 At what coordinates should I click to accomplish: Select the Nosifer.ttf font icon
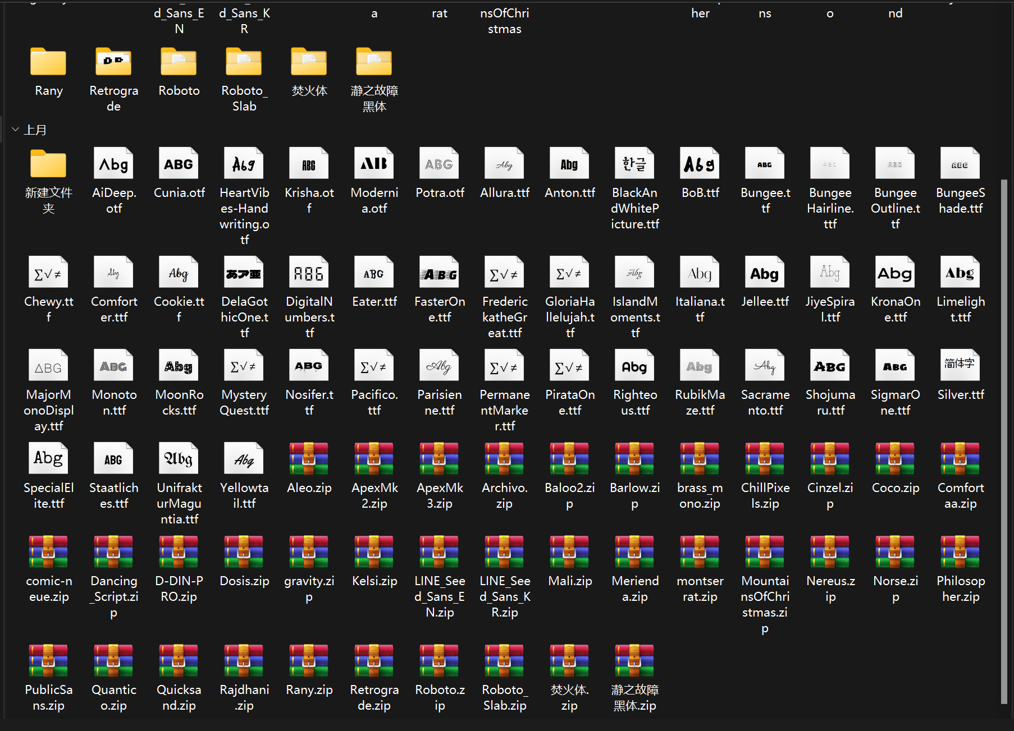pos(309,366)
